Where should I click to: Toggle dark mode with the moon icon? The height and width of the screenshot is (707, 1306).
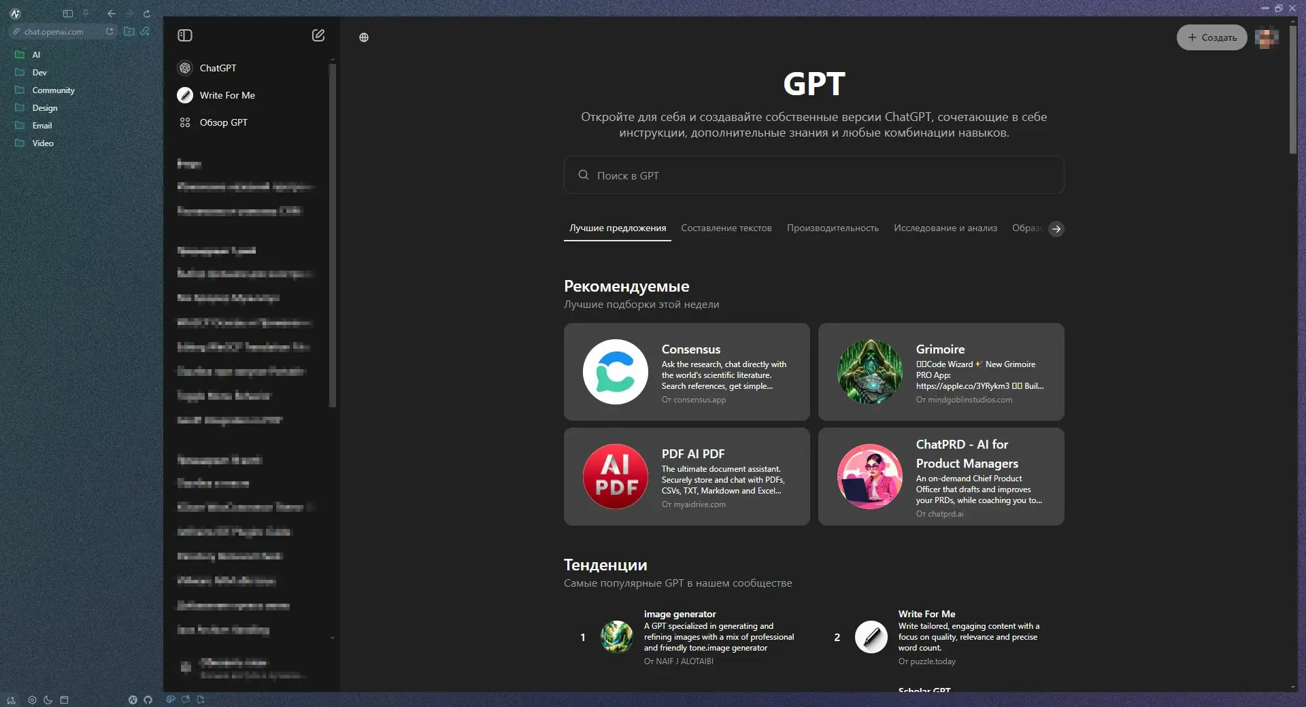pyautogui.click(x=48, y=700)
